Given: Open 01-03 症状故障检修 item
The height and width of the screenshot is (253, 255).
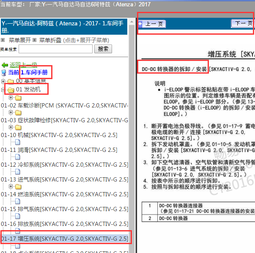Looking at the screenshot, I should 64,121.
